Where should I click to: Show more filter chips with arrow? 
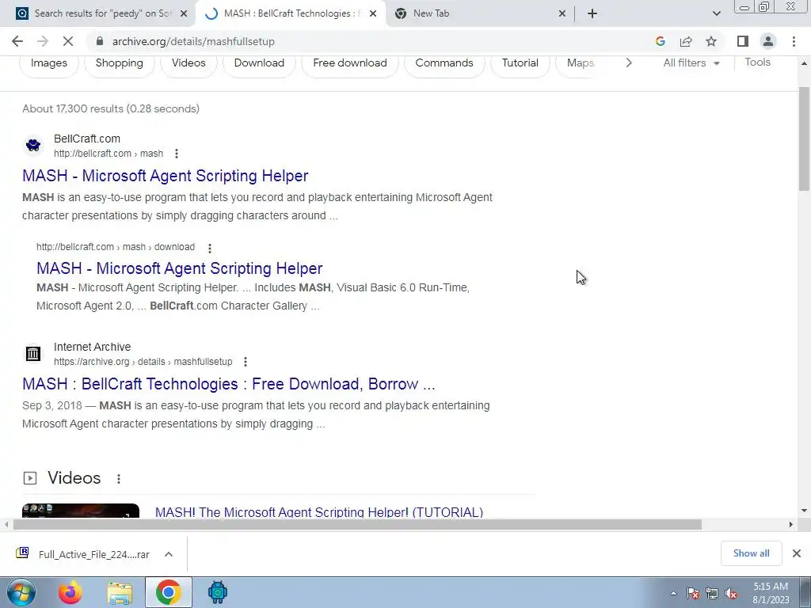[x=629, y=63]
